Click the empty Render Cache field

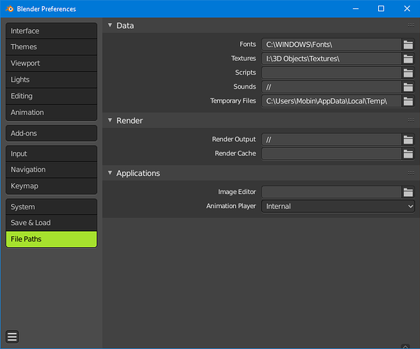(x=331, y=154)
